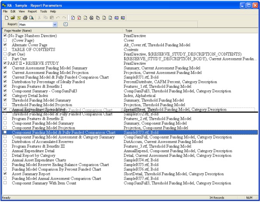This screenshot has height=205, width=260.
Task: Select Current Assessment Funding Model Projection row
Action: (130, 73)
